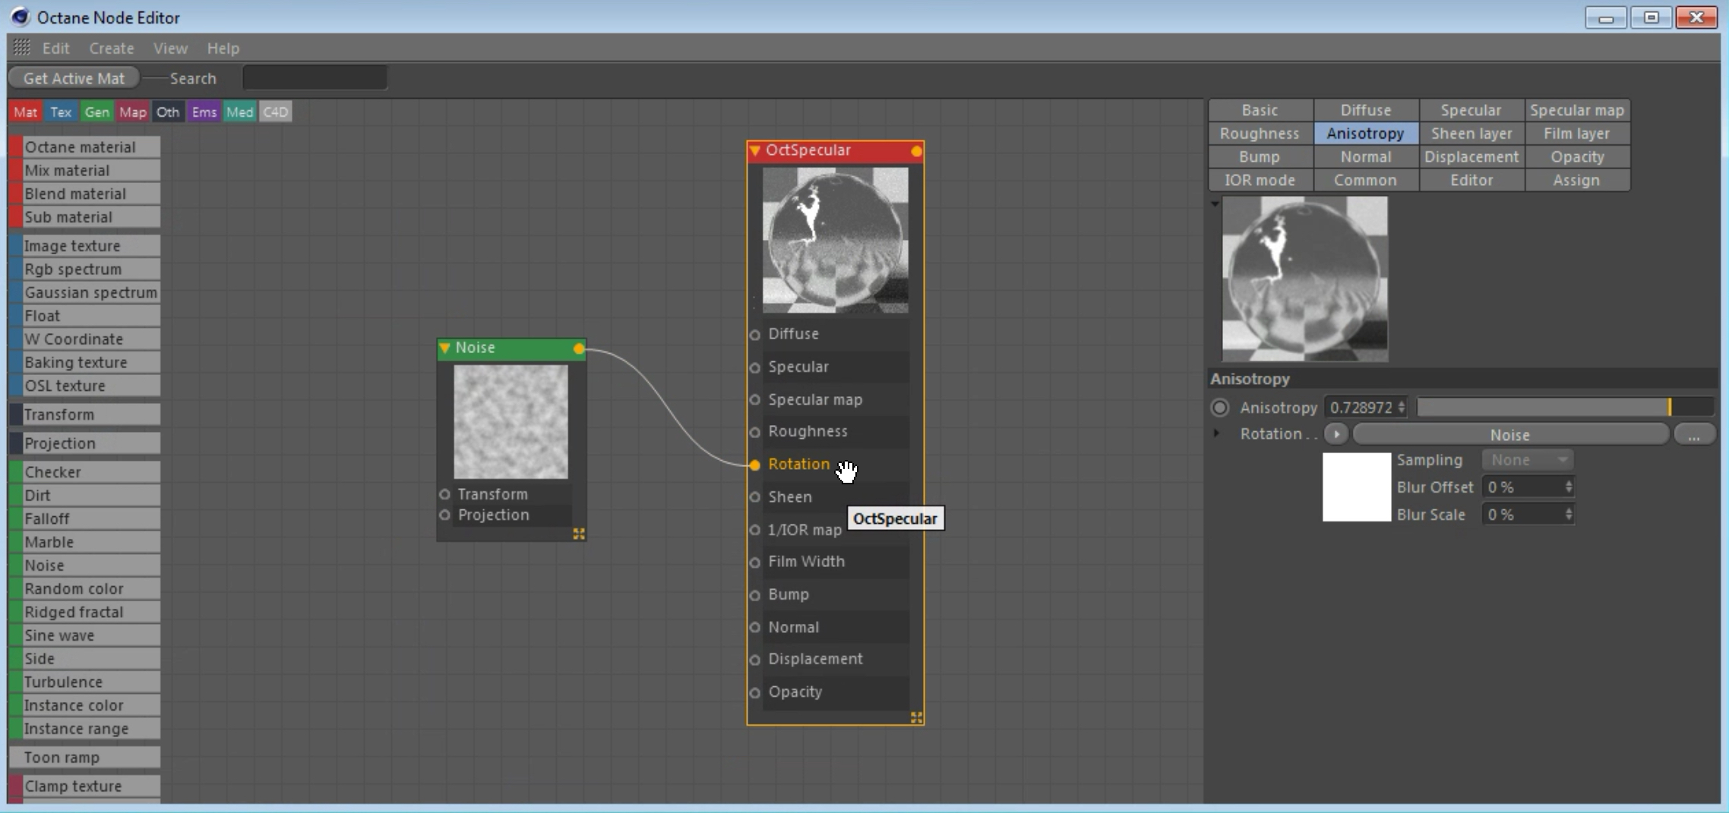
Task: Click the 1/IOR map input port
Action: tap(755, 530)
